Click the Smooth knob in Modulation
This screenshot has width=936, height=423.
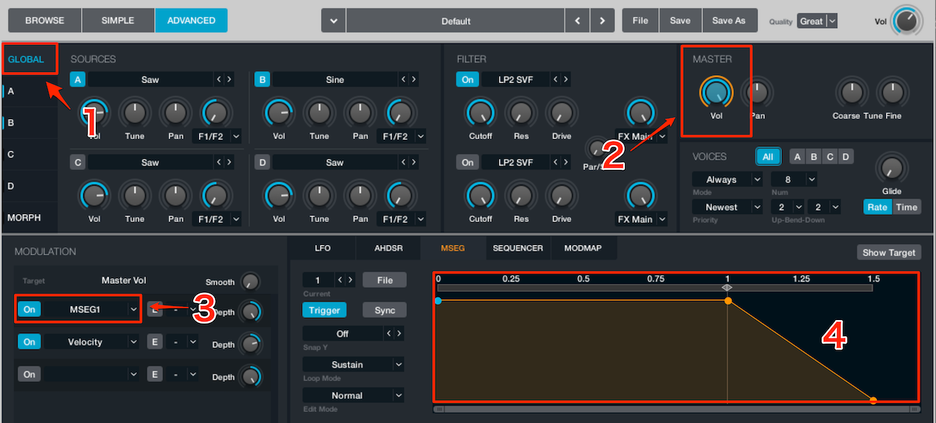(251, 281)
